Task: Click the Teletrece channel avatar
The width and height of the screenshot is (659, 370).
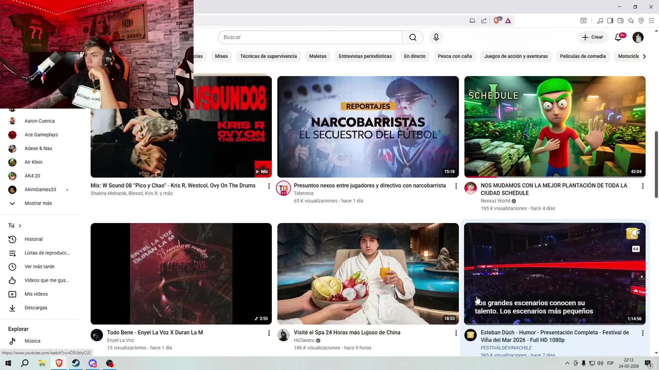Action: tap(283, 188)
